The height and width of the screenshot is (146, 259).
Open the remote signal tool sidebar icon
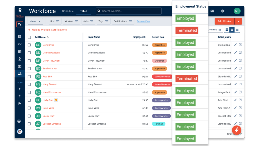(x=20, y=96)
